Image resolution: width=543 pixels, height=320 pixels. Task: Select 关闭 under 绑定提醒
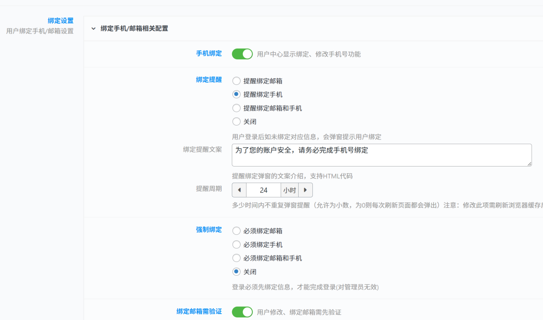(236, 122)
